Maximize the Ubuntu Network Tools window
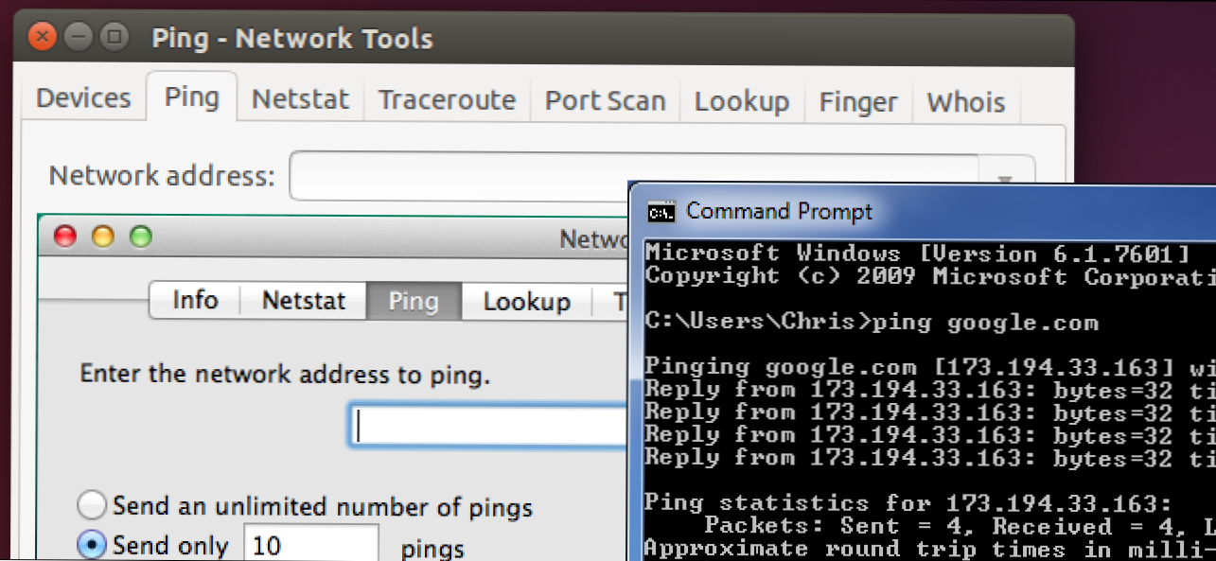Viewport: 1216px width, 561px height. 115,37
